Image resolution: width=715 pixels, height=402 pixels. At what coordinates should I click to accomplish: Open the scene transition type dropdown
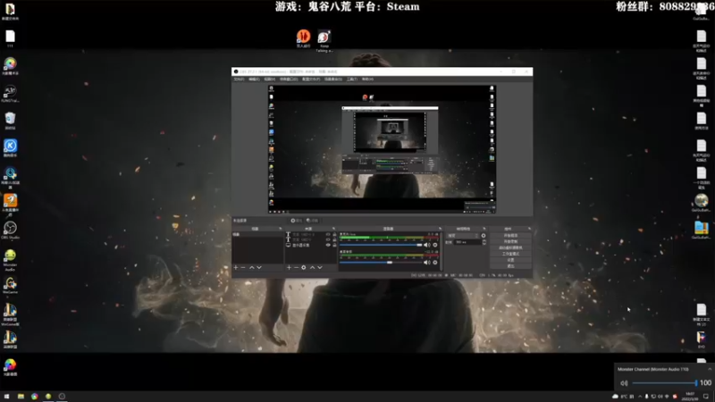click(463, 236)
